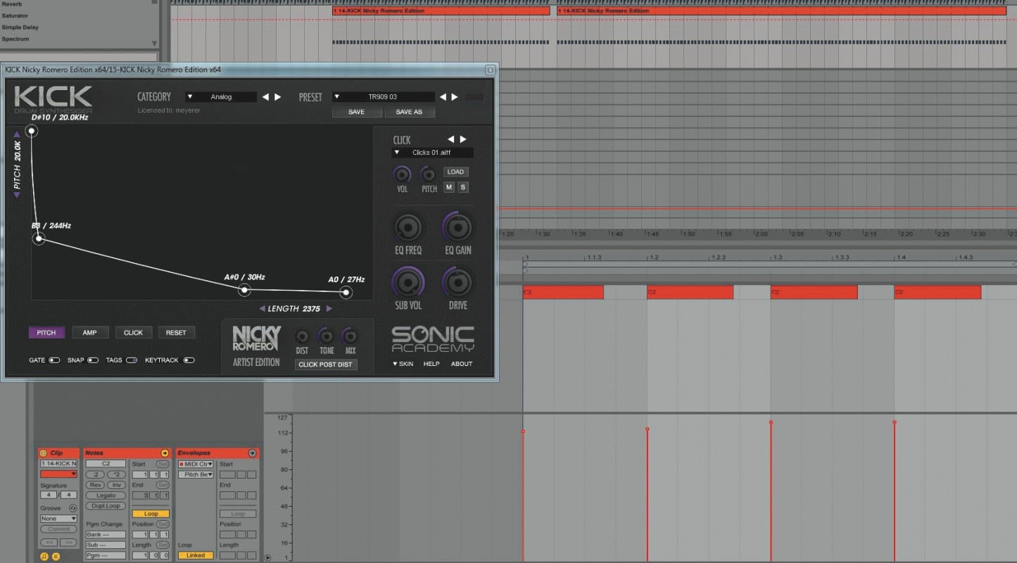Show Notes box arrow icon
The image size is (1017, 563).
(165, 453)
